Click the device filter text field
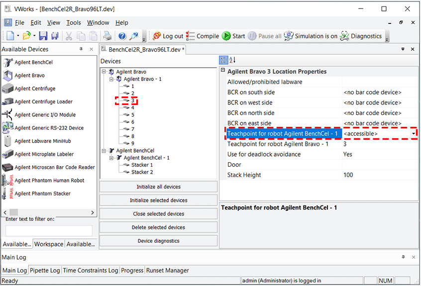Image resolution: width=421 pixels, height=286 pixels. click(49, 231)
